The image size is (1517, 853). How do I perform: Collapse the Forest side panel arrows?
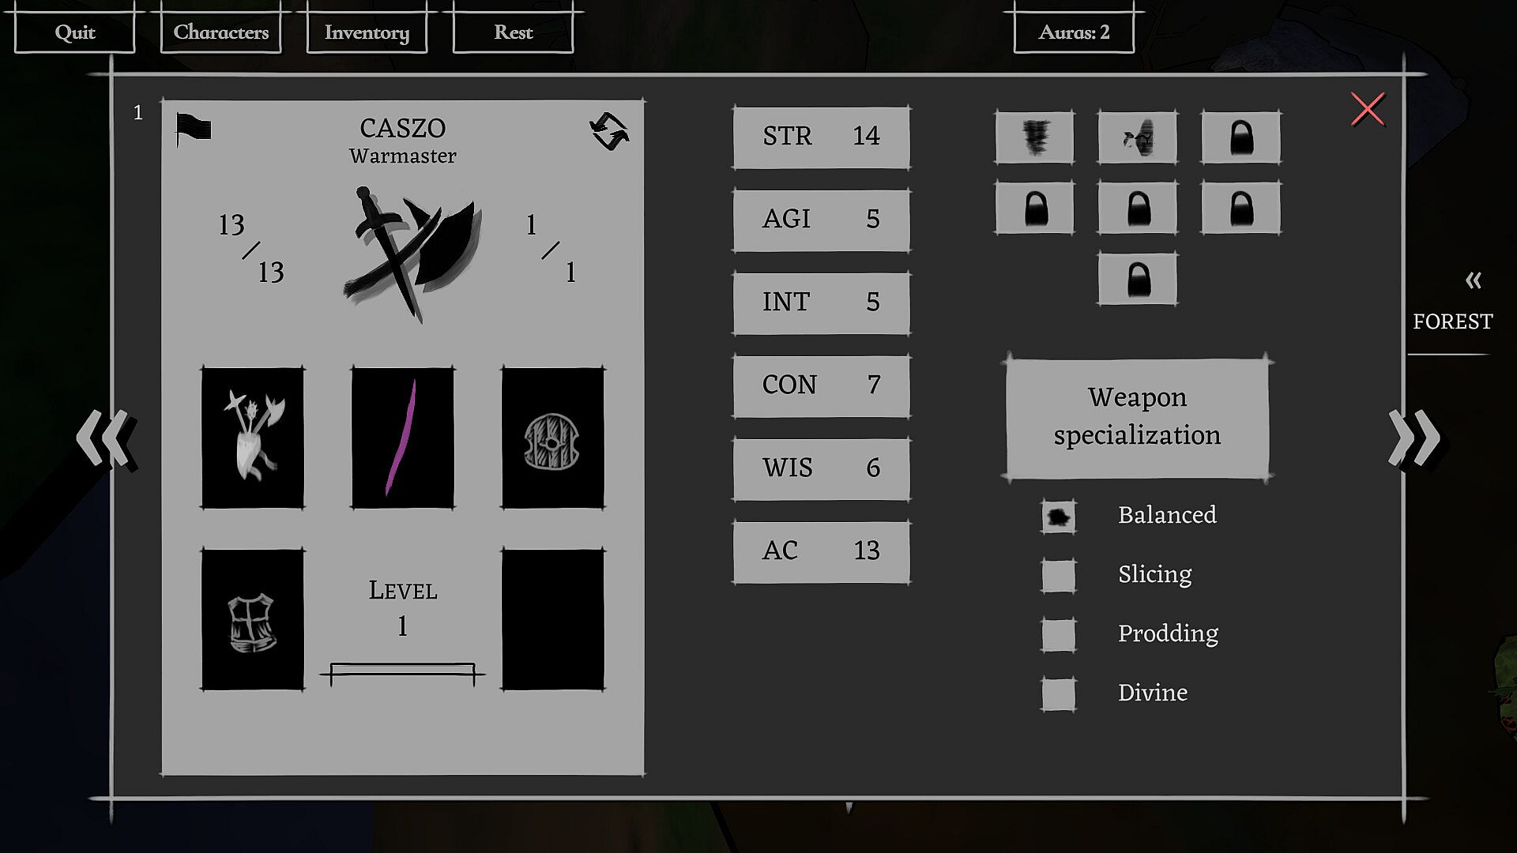tap(1473, 280)
